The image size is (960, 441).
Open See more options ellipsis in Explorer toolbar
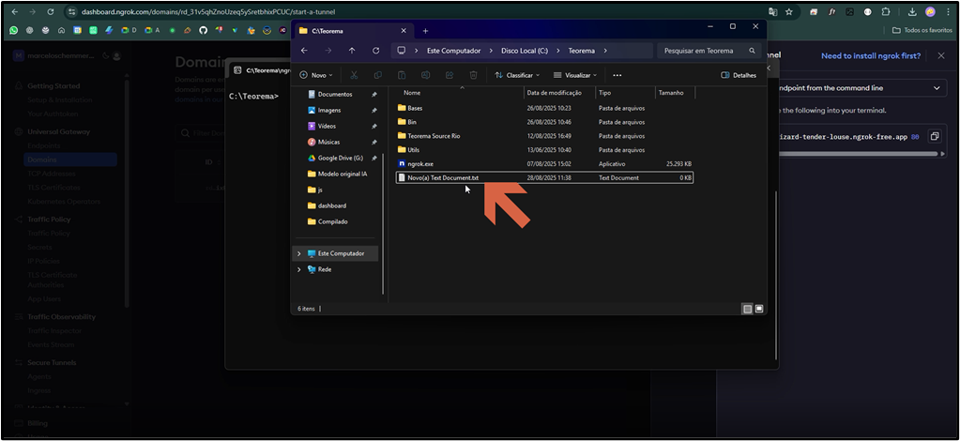617,75
